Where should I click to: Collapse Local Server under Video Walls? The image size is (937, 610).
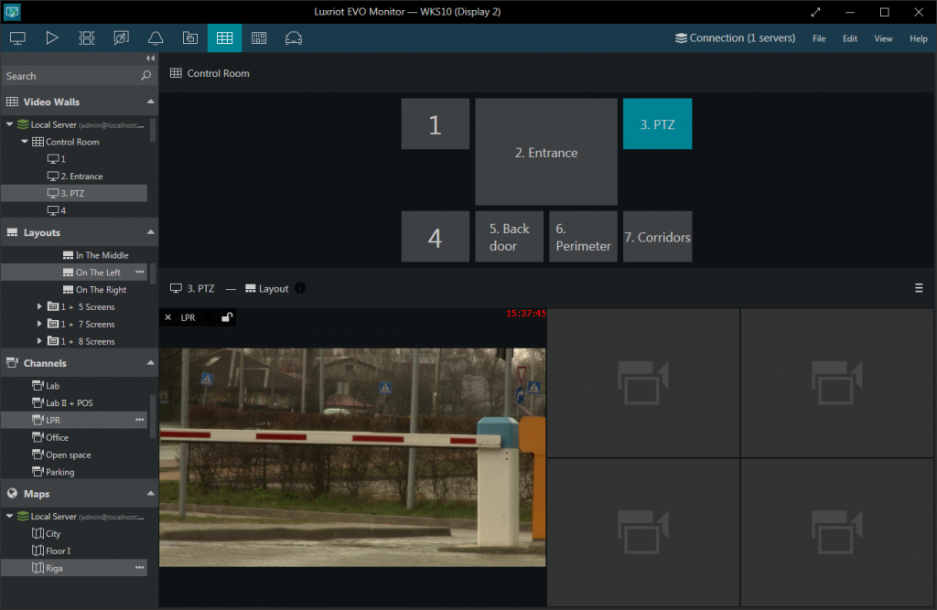click(x=9, y=124)
